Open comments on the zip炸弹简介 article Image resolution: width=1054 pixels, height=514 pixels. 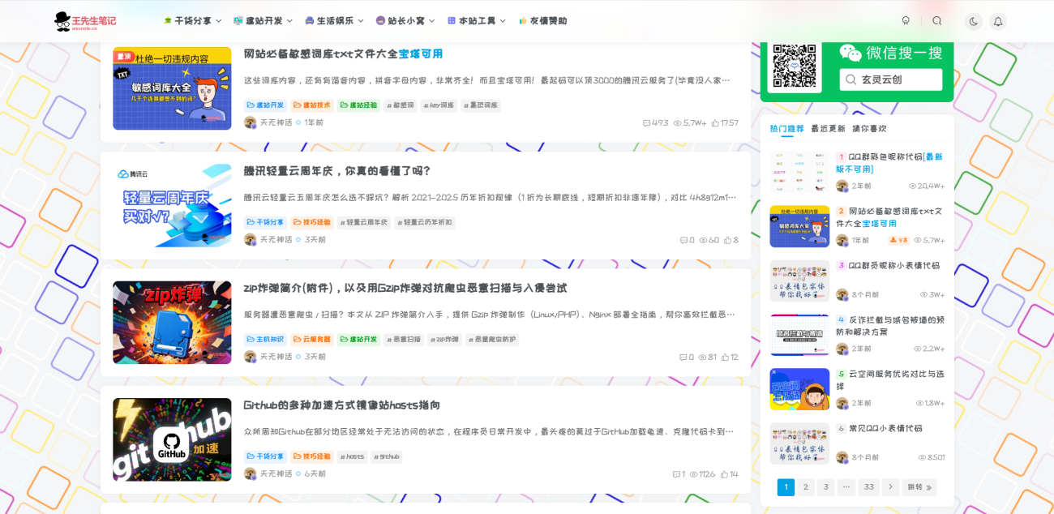[x=683, y=357]
